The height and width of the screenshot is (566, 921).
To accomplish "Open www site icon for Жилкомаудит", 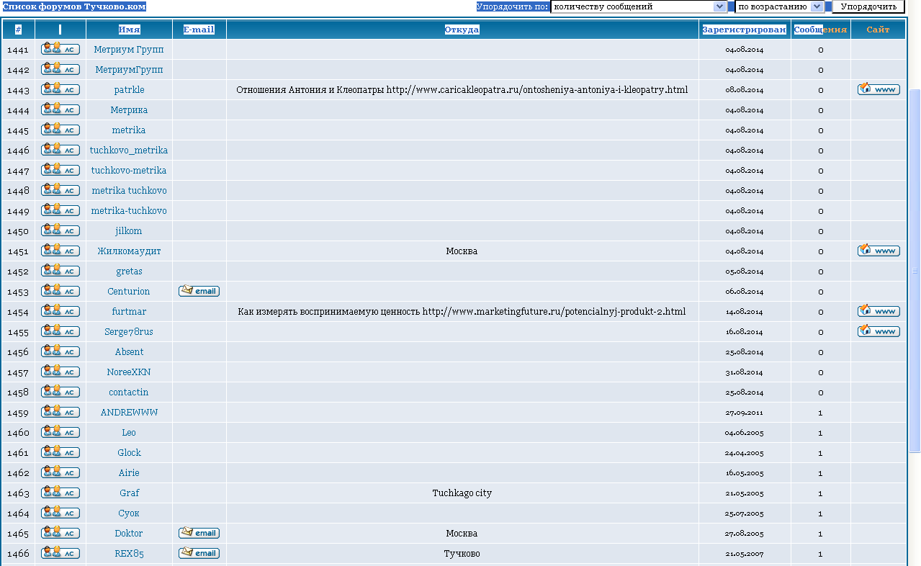I will click(879, 250).
